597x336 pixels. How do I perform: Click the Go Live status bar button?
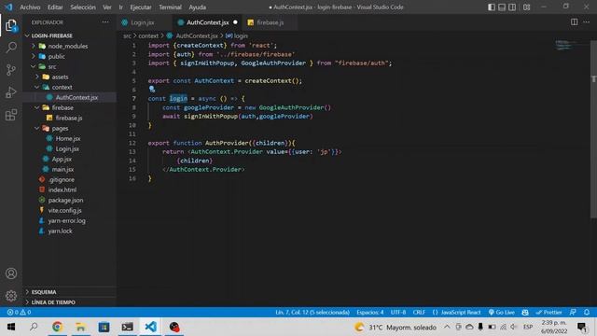coord(502,313)
